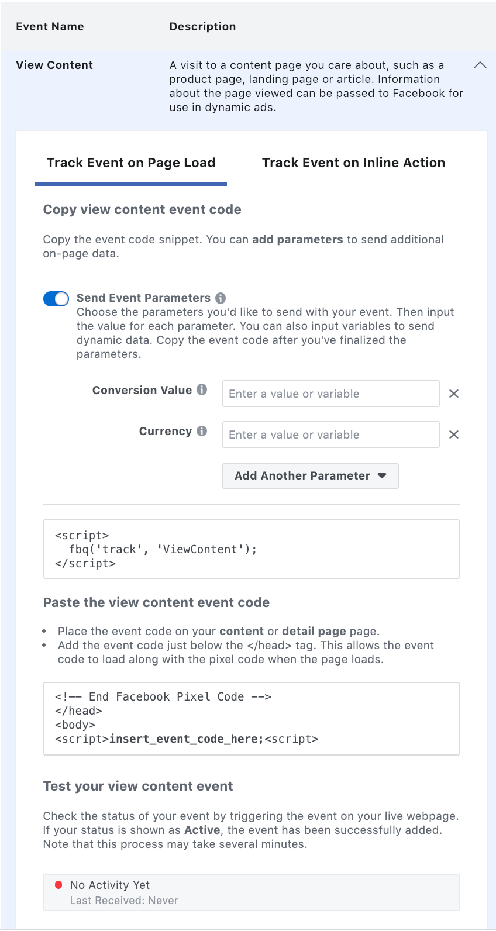
Task: Remove the Conversion Value parameter with X
Action: pyautogui.click(x=453, y=394)
